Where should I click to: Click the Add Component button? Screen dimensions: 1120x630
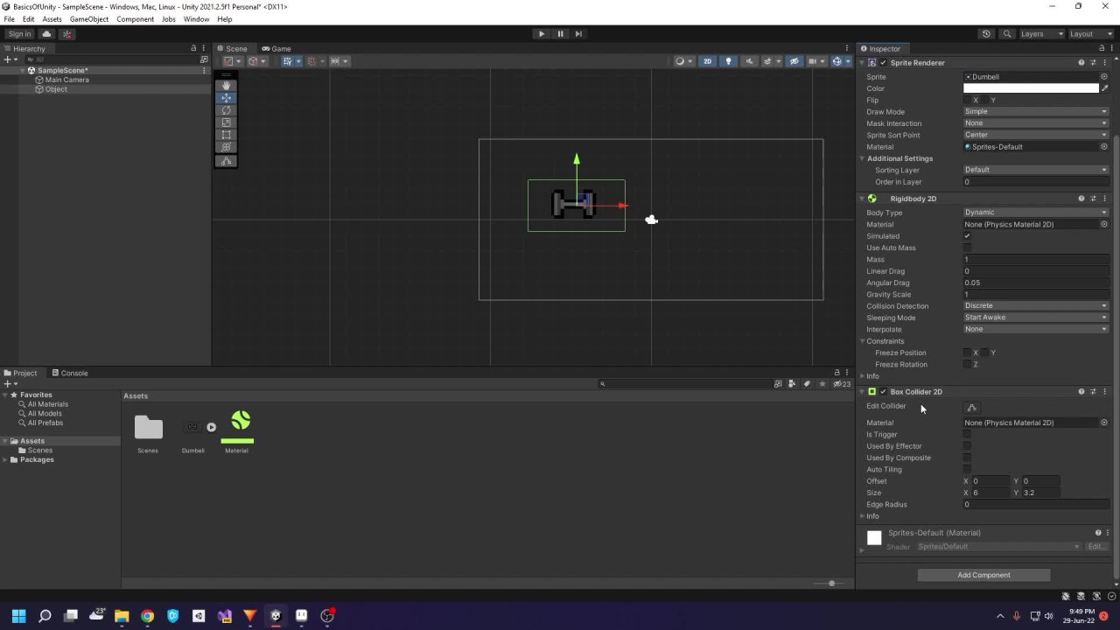coord(983,576)
